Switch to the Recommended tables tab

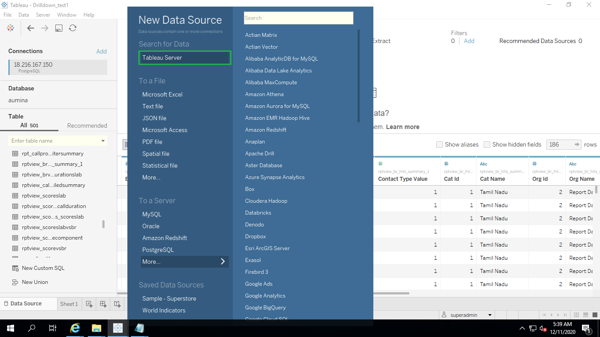point(87,125)
